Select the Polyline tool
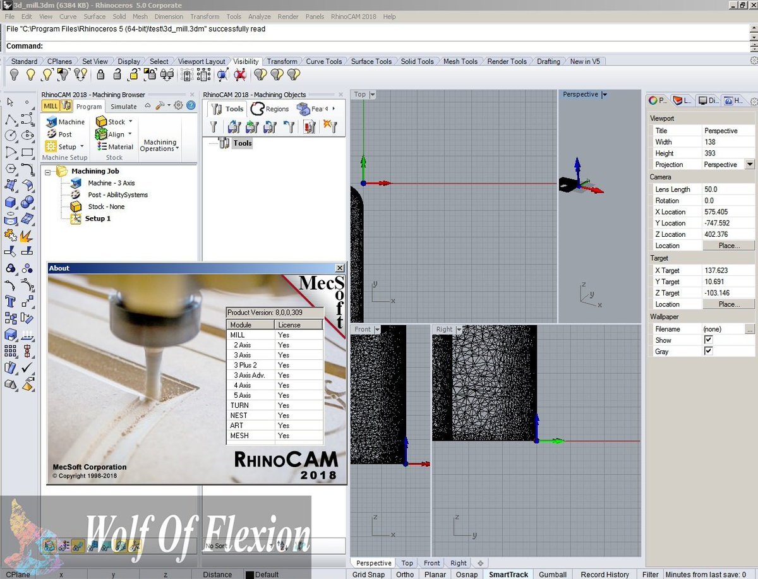The height and width of the screenshot is (579, 758). pos(10,119)
